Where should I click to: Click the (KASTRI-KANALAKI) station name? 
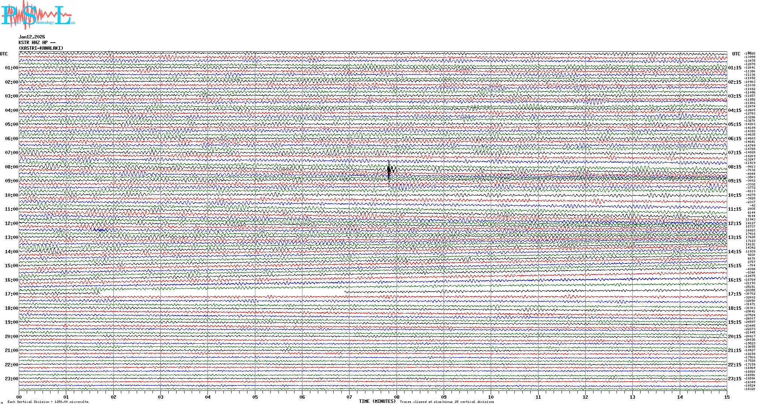41,48
